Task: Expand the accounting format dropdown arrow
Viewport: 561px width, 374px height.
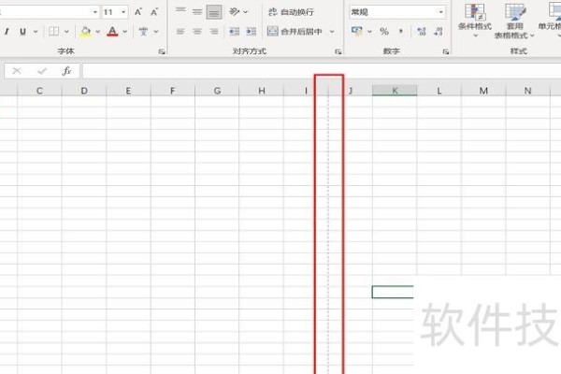Action: coord(369,32)
